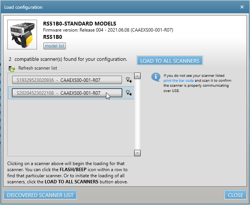Click the "Load configuration" title bar

point(114,7)
